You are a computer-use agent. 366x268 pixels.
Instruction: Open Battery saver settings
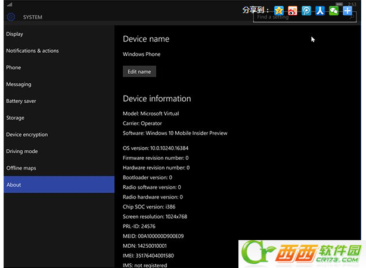pos(59,101)
